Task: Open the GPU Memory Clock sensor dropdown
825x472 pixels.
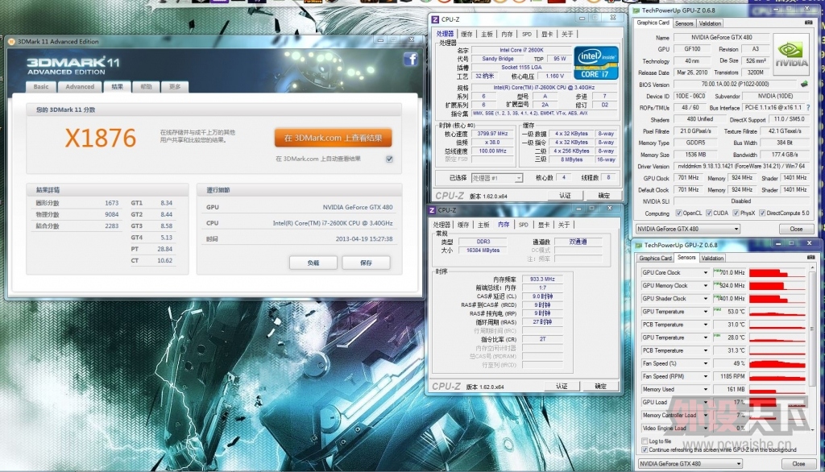Action: click(x=706, y=286)
